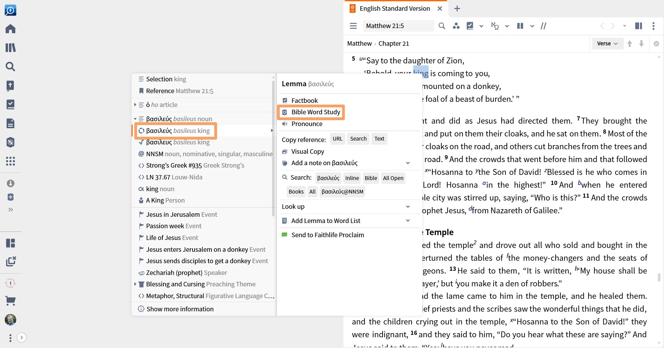Open the apps grid icon in sidebar
The width and height of the screenshot is (664, 348).
tap(10, 161)
